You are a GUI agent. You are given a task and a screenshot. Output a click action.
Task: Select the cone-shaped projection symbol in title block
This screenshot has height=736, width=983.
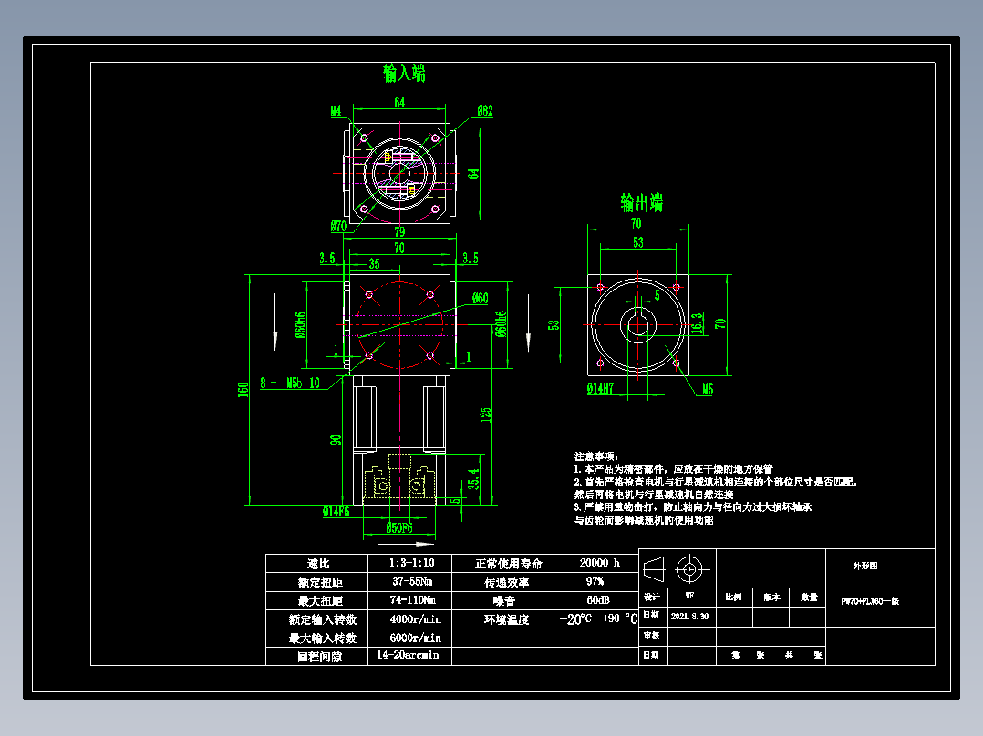pyautogui.click(x=653, y=570)
